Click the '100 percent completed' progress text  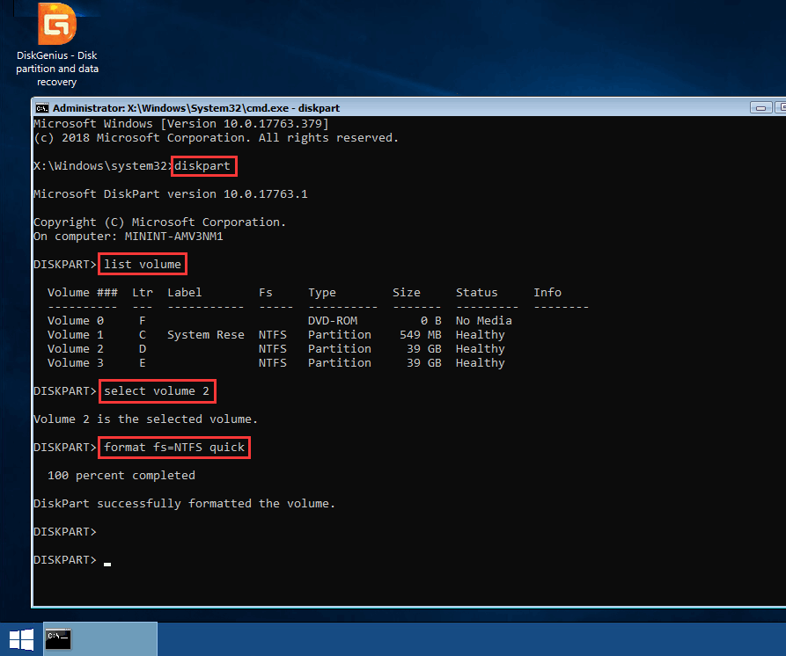[x=121, y=476]
